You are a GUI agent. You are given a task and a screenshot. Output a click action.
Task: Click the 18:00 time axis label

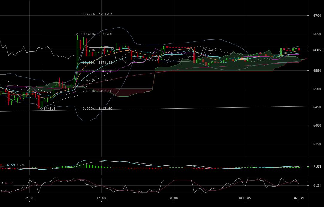coord(173,198)
